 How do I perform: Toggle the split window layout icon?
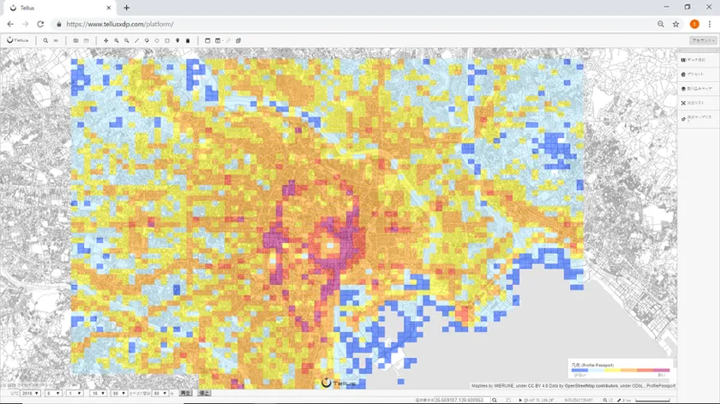(x=218, y=40)
